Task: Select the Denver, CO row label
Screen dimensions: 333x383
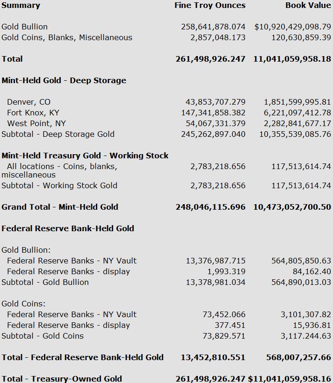Action: [29, 102]
